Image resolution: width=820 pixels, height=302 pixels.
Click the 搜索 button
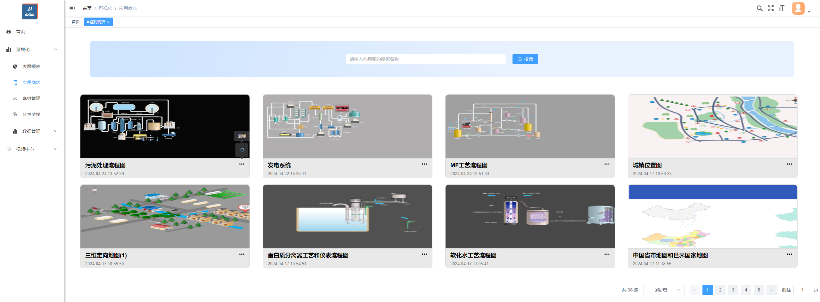[525, 59]
